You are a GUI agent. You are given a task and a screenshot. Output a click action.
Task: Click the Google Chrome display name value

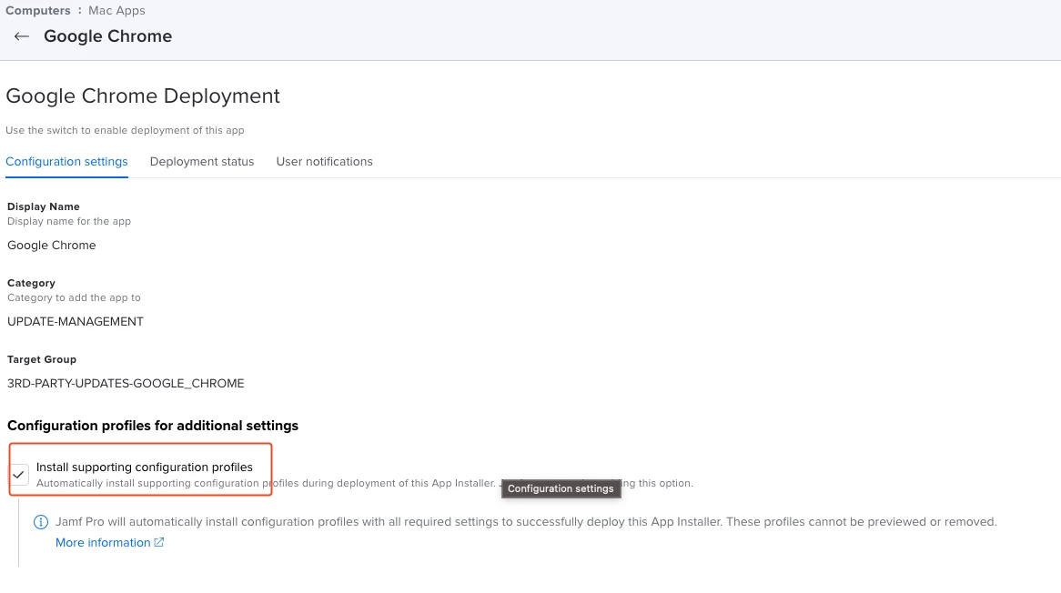coord(52,246)
